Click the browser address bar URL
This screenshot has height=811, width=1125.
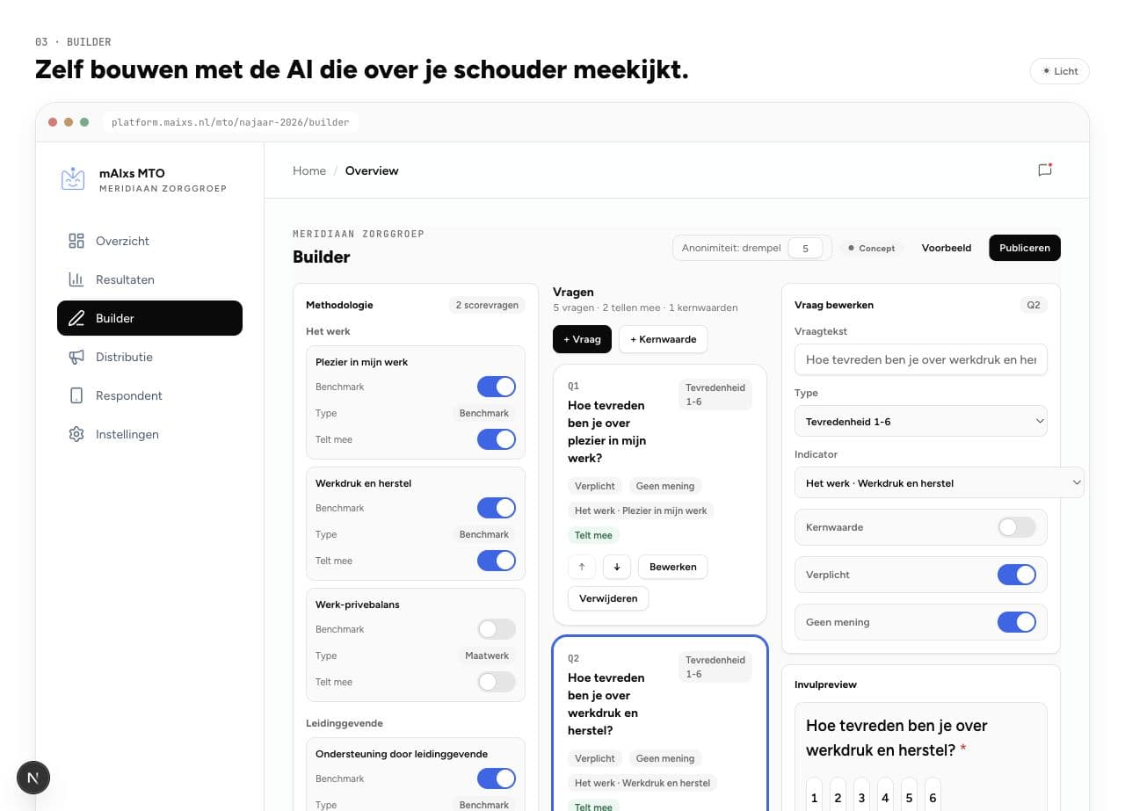click(x=231, y=122)
